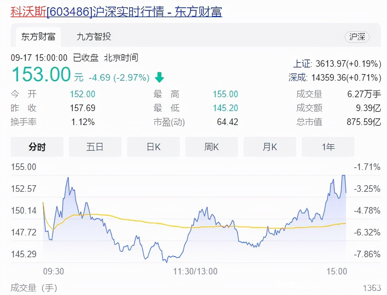387x295 pixels.
Task: Click the current price 153.00
Action: 41,74
